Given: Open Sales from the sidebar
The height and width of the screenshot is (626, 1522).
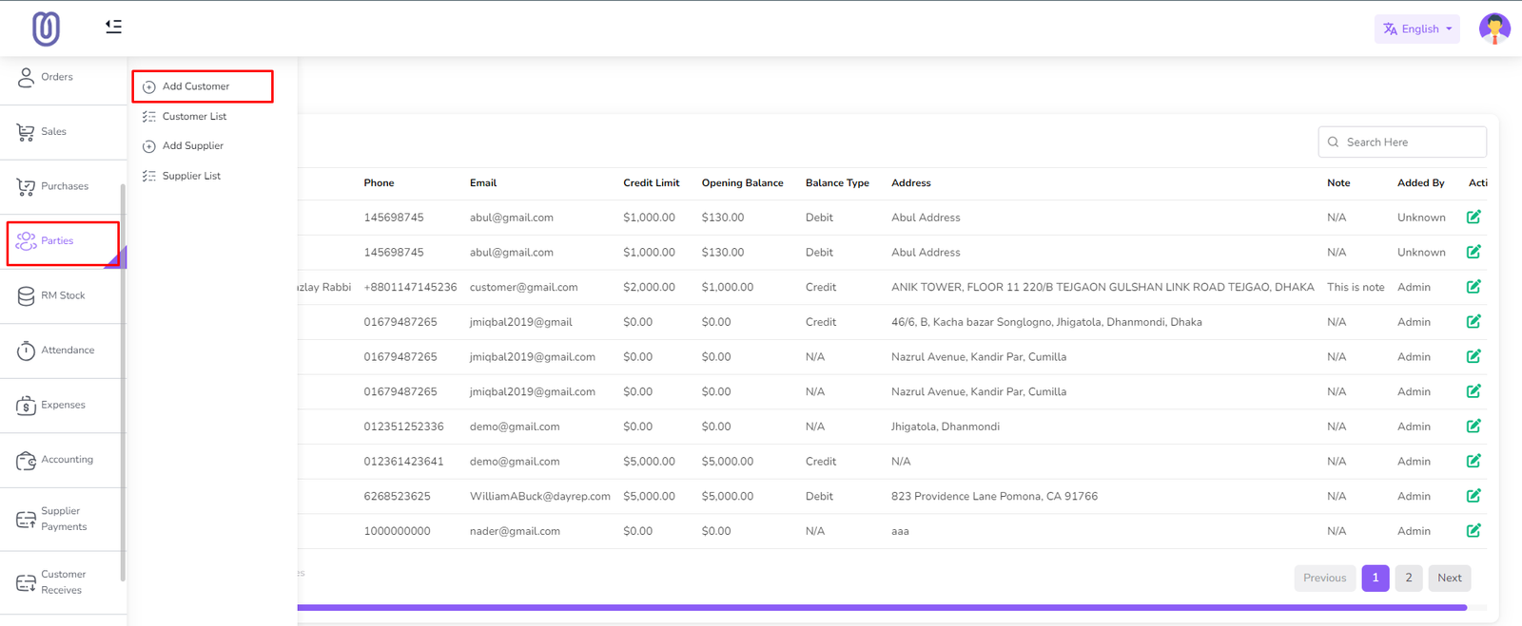Looking at the screenshot, I should (x=53, y=132).
